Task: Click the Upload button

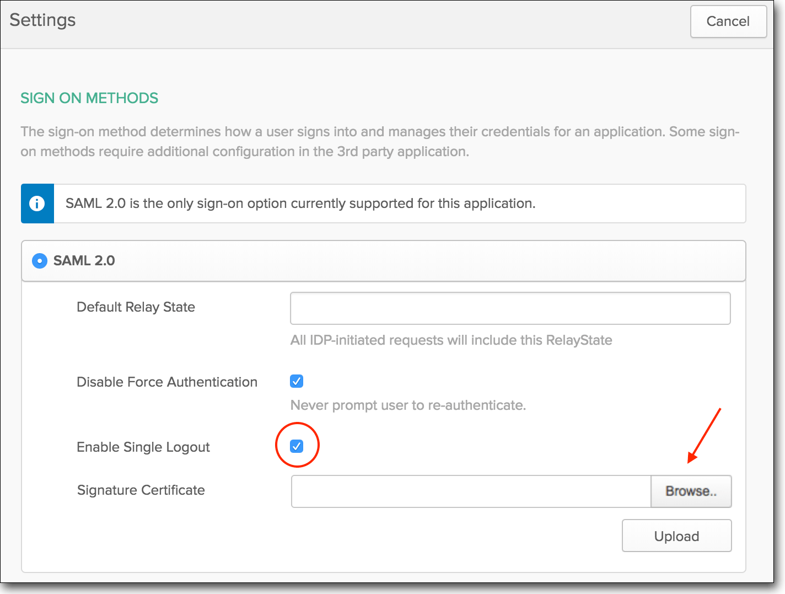Action: coord(677,536)
